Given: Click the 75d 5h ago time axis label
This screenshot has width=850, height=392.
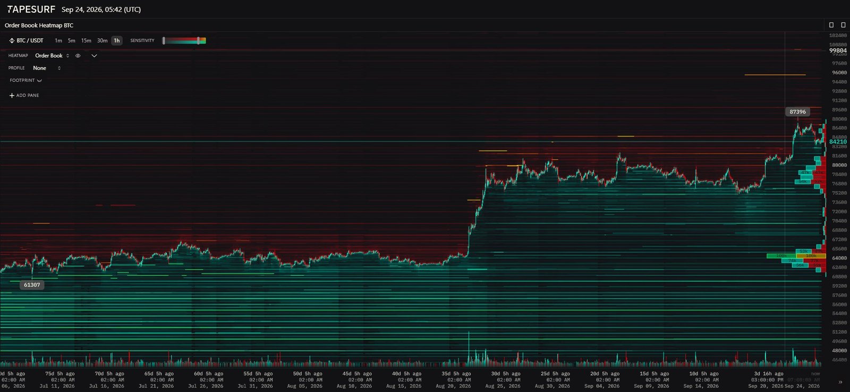Looking at the screenshot, I should [60, 374].
